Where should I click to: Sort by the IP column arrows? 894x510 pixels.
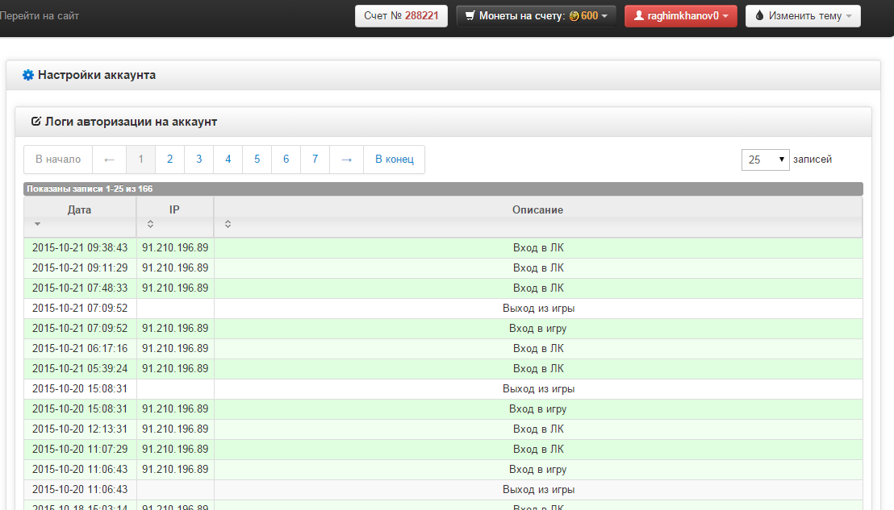(x=151, y=224)
